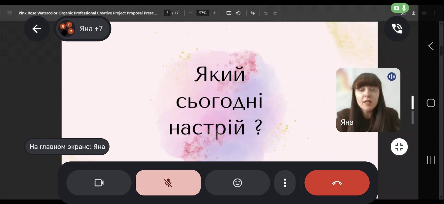Screen dimensions: 444x204
Task: Open emoji reactions
Action: 237,183
